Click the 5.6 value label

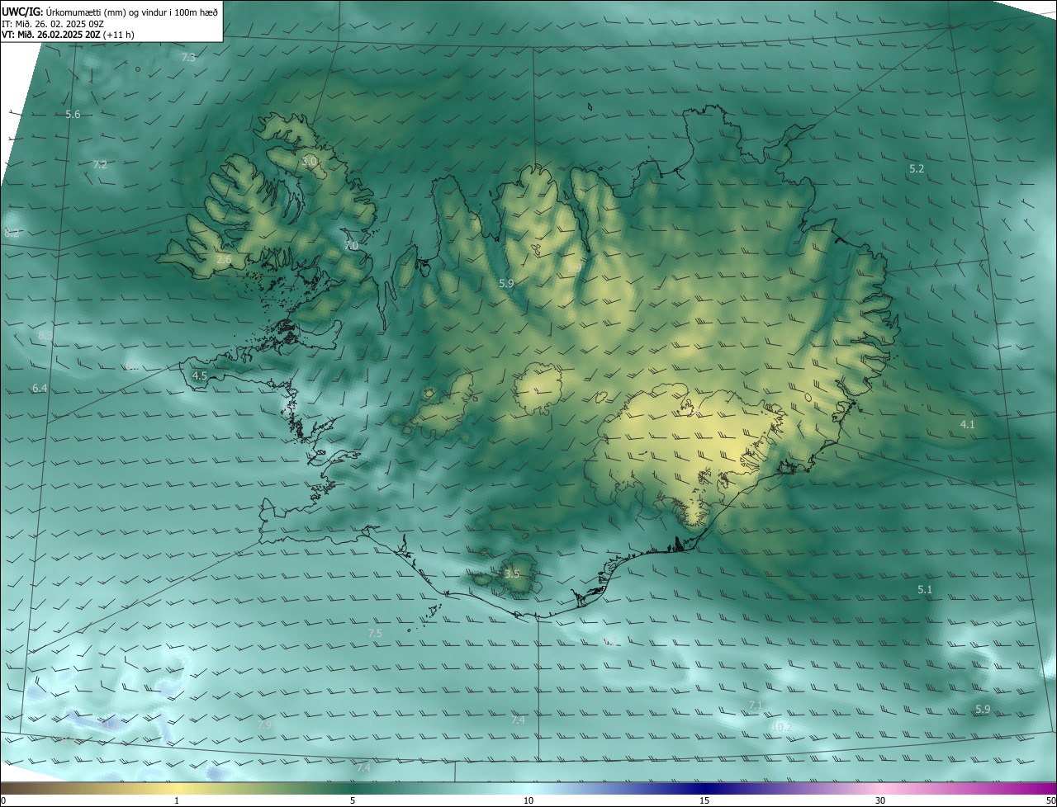tap(73, 114)
